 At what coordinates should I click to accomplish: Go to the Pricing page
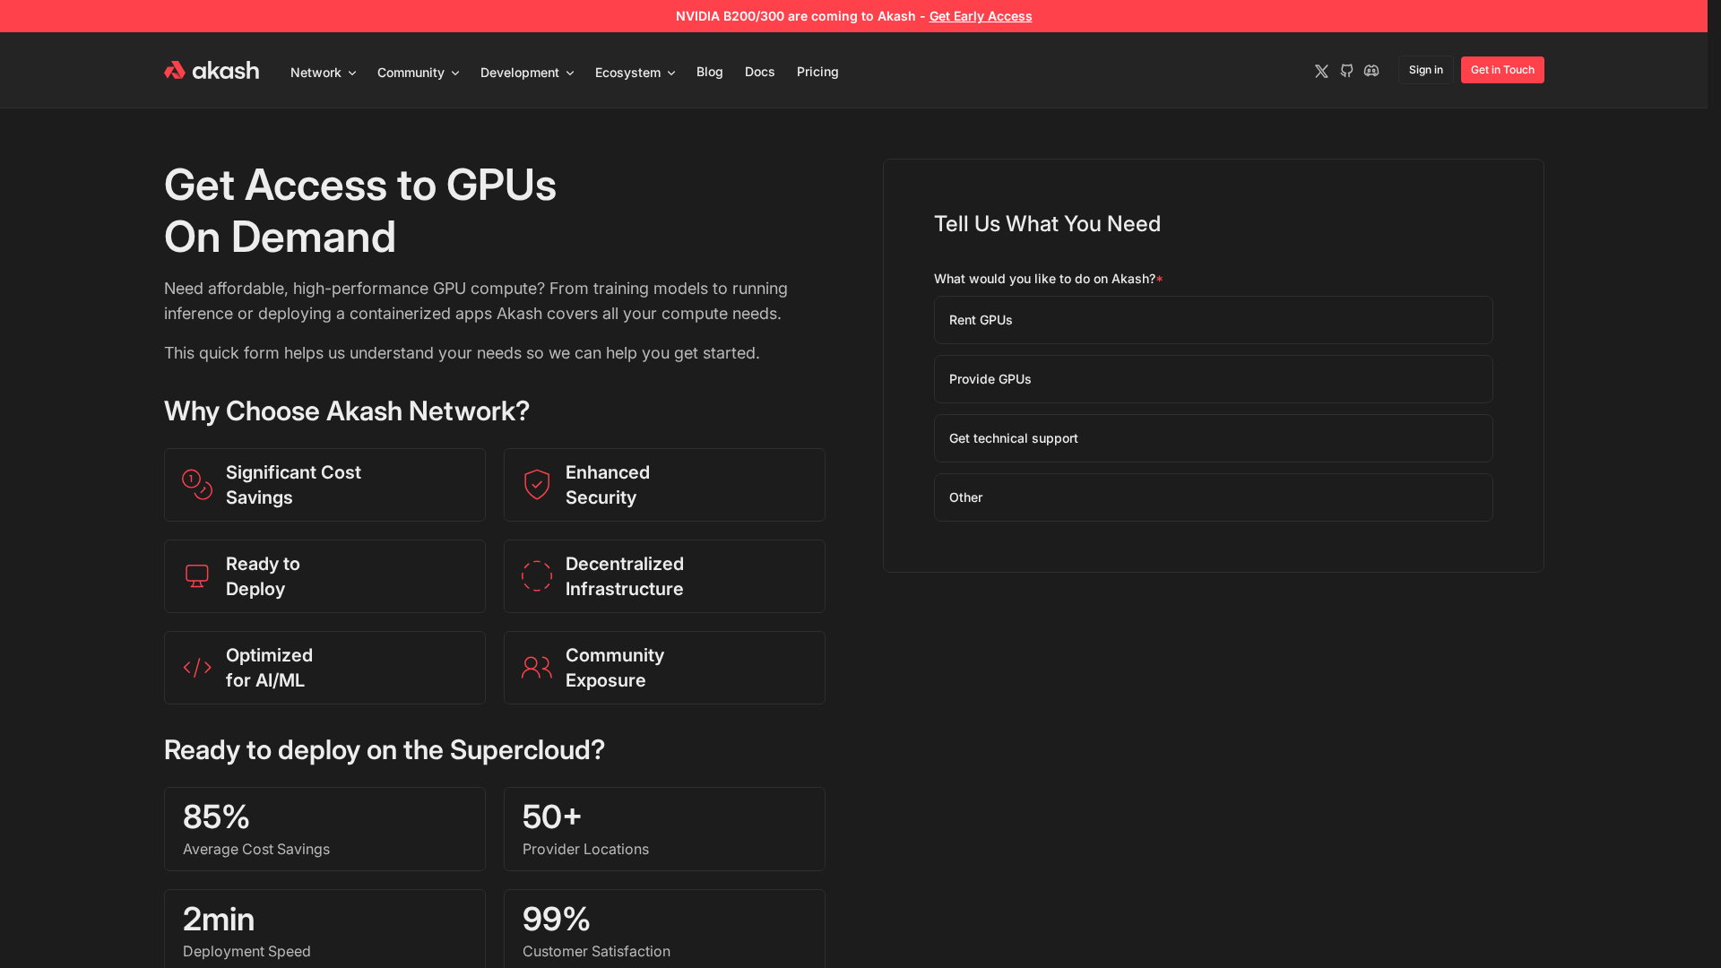pyautogui.click(x=817, y=72)
